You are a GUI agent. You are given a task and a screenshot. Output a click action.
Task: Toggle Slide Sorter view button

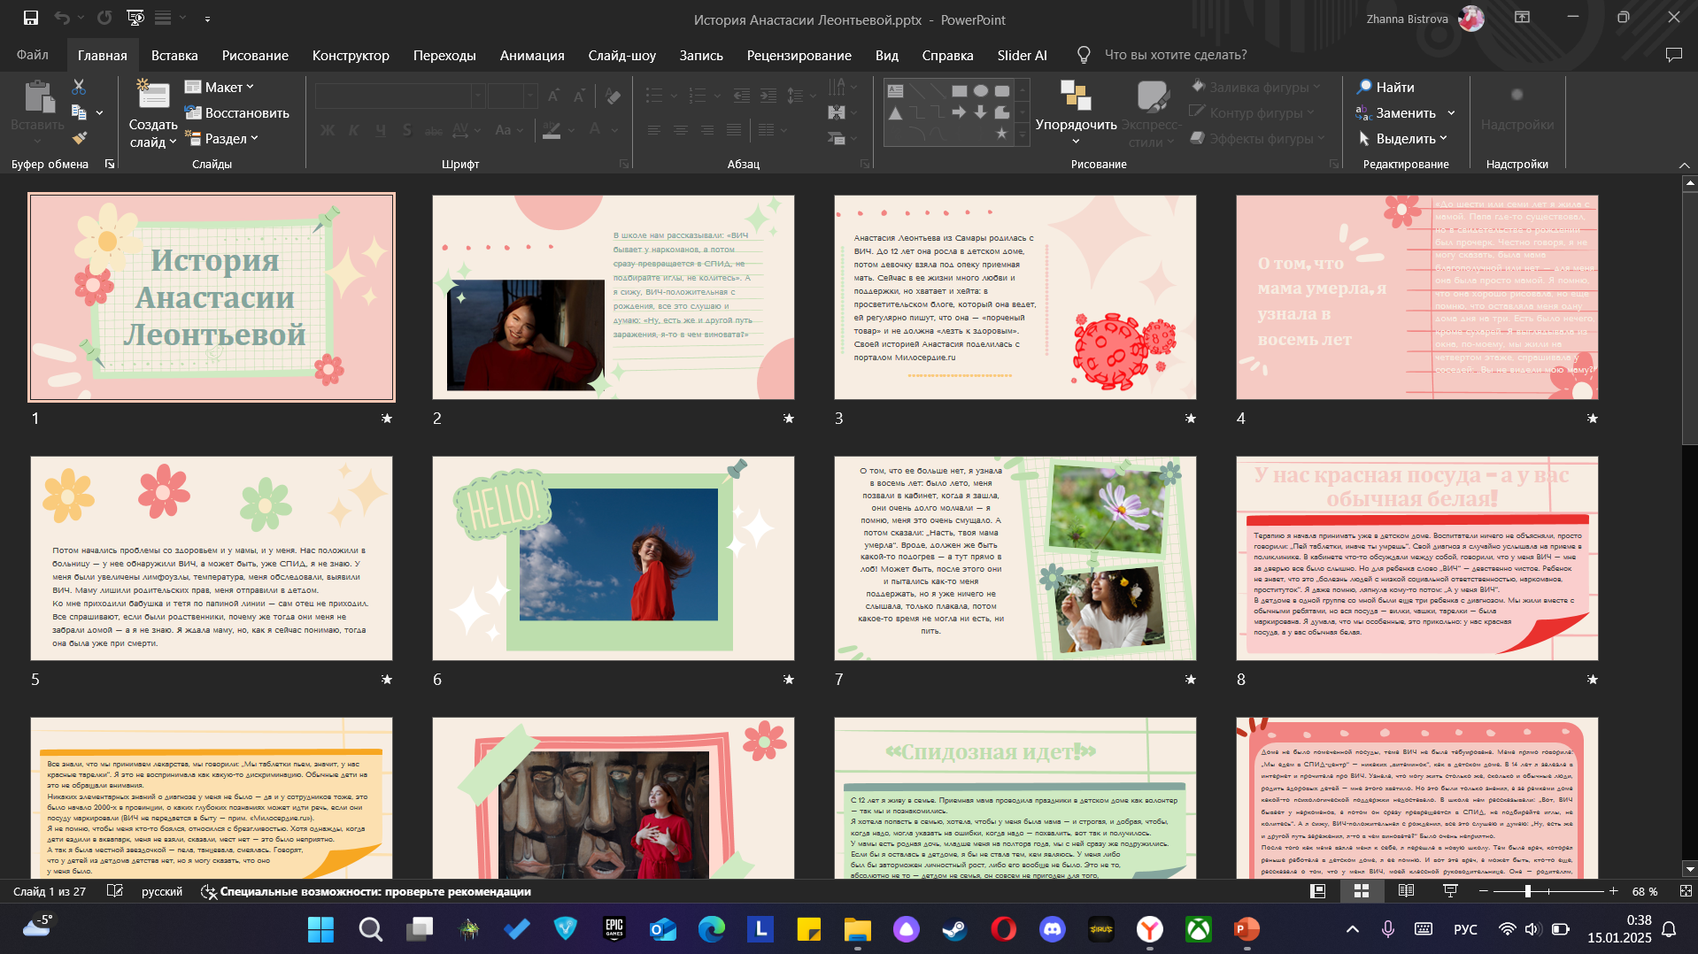click(1362, 891)
